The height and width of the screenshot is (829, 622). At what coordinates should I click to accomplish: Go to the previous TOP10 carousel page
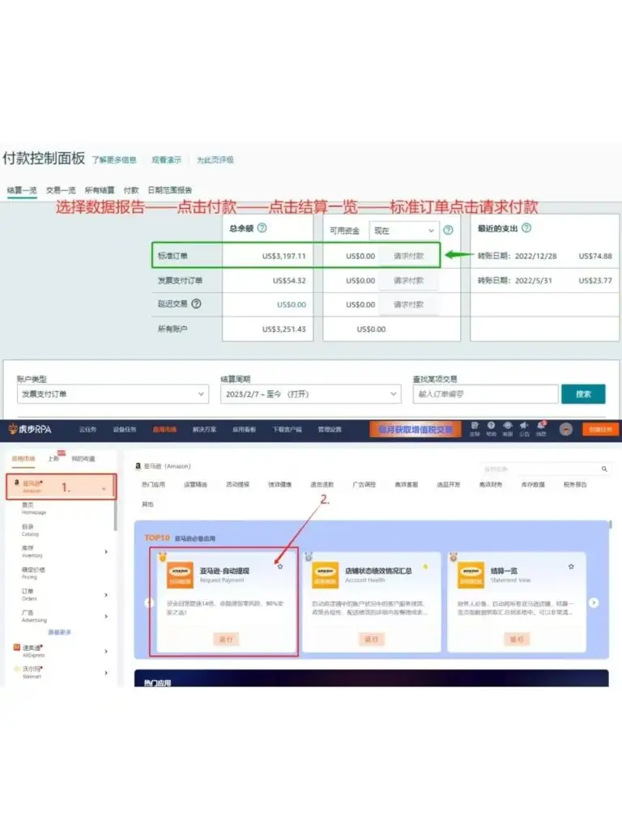tap(150, 602)
